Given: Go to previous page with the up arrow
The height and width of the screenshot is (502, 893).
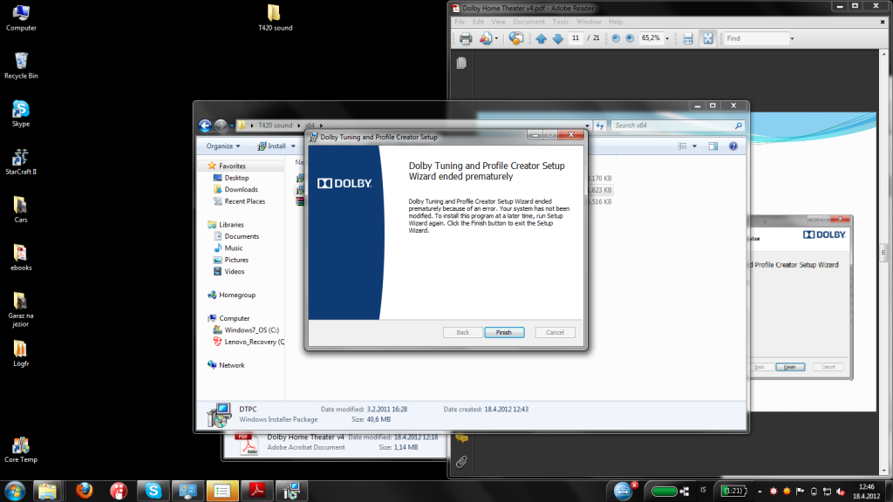Looking at the screenshot, I should tap(541, 38).
